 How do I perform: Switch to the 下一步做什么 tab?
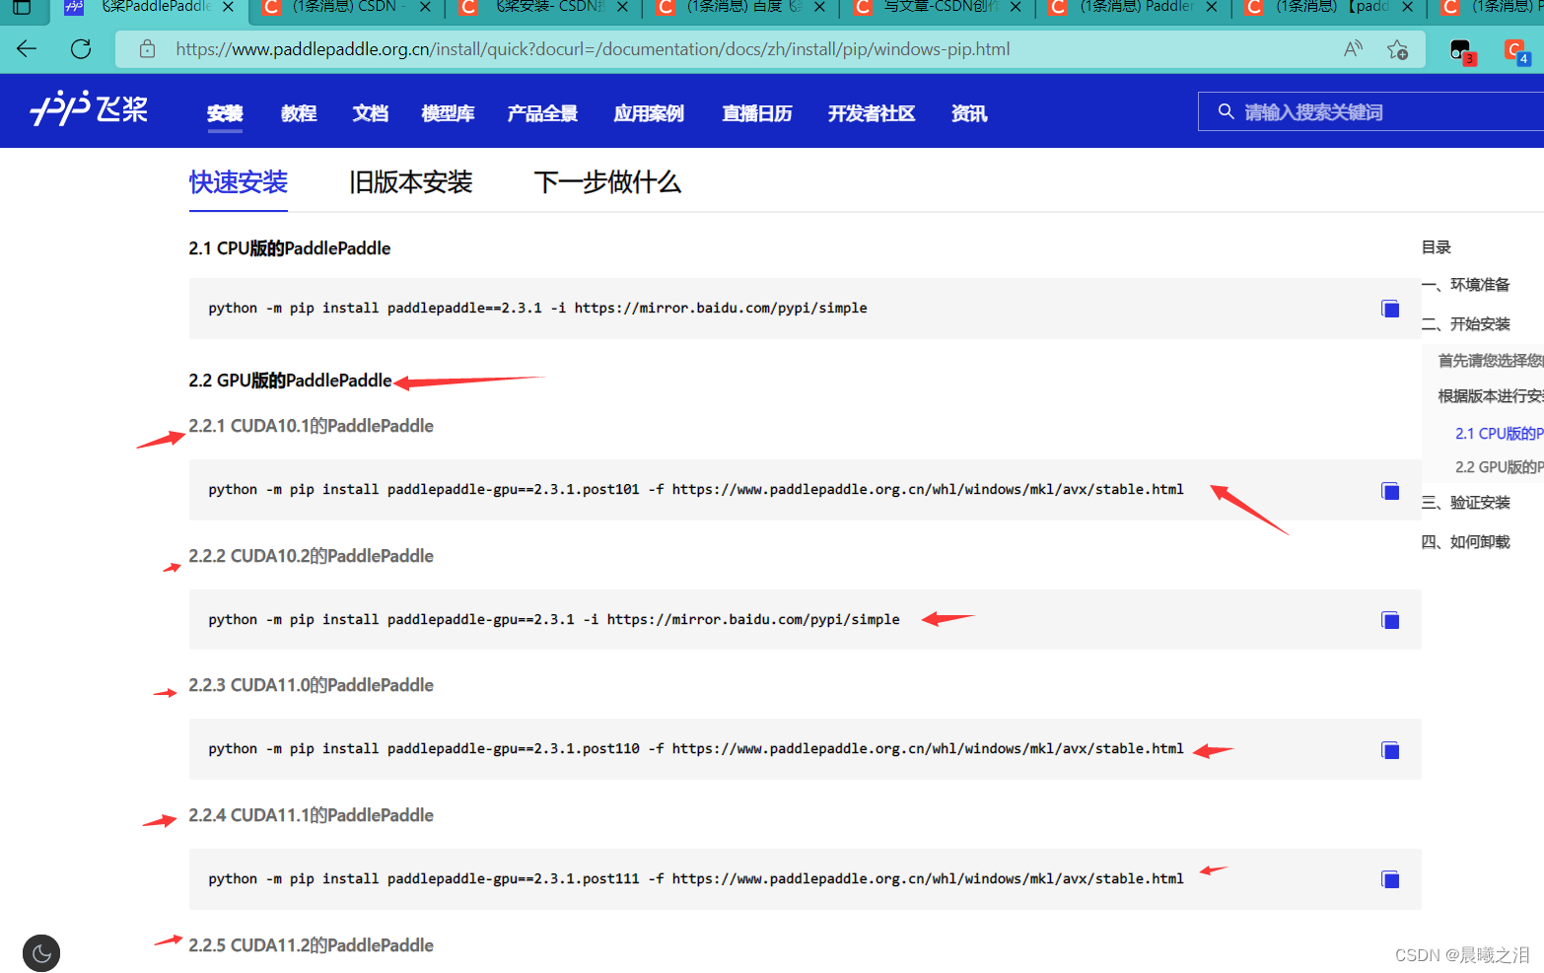pyautogui.click(x=607, y=182)
